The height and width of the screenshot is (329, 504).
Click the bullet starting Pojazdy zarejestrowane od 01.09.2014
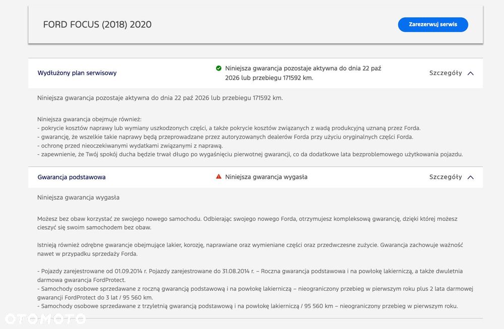tap(249, 276)
